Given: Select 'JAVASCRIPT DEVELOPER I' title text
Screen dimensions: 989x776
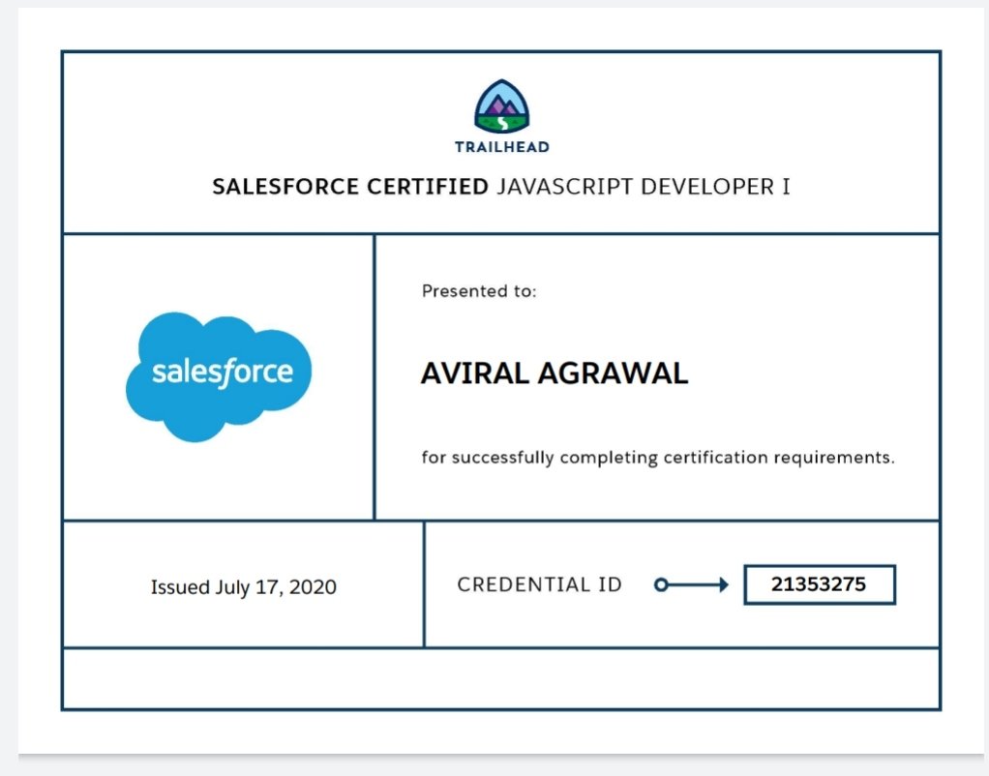Looking at the screenshot, I should click(644, 187).
